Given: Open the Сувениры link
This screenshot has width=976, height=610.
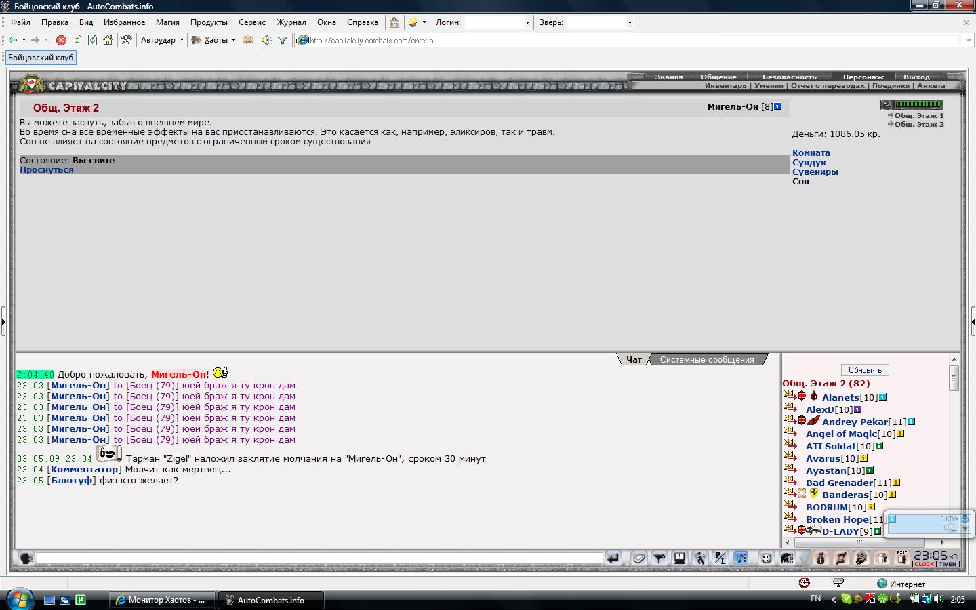Looking at the screenshot, I should click(815, 171).
